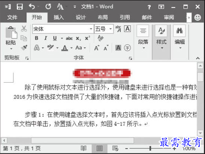205x154 pixels.
Task: Open text effects dropdown arrow
Action: click(43, 48)
